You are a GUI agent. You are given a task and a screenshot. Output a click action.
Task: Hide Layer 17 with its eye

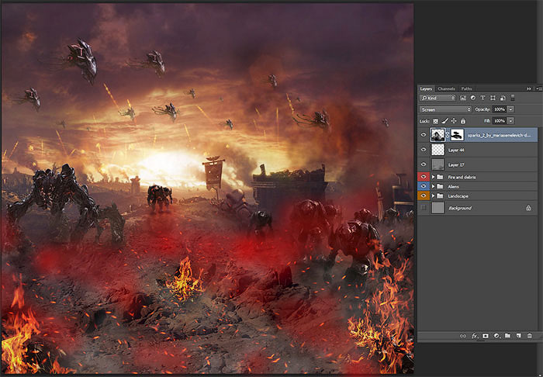pyautogui.click(x=424, y=164)
